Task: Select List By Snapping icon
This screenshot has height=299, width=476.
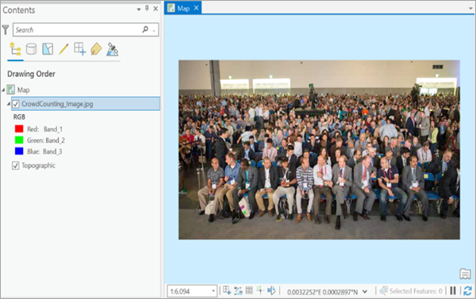Action: (80, 49)
